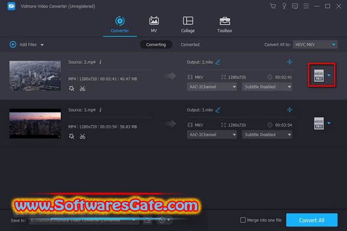Open the cut scissors icon for 2.mp4
This screenshot has width=347, height=231.
pyautogui.click(x=82, y=89)
